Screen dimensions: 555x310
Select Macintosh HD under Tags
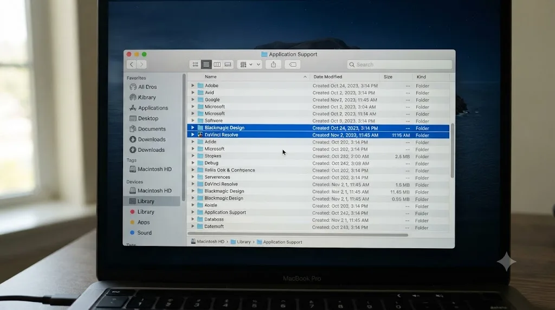(x=151, y=169)
